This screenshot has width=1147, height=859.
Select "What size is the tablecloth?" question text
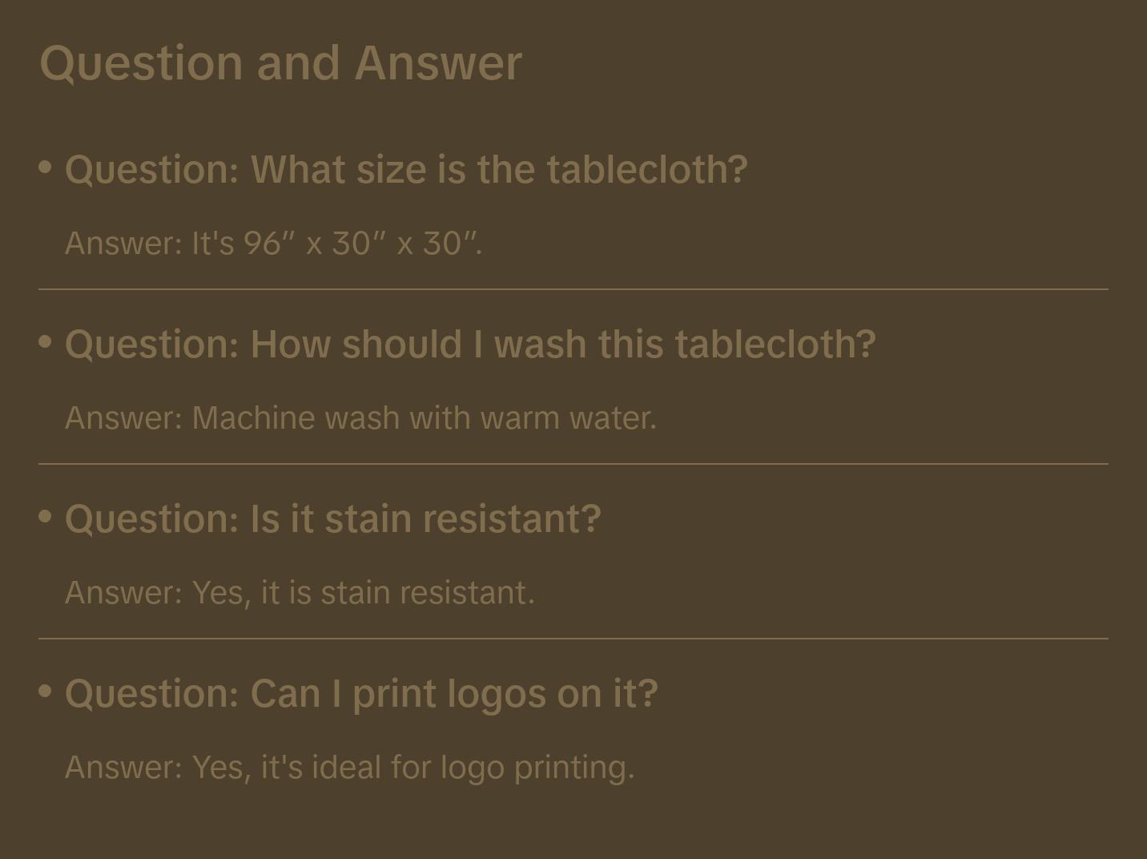click(499, 170)
